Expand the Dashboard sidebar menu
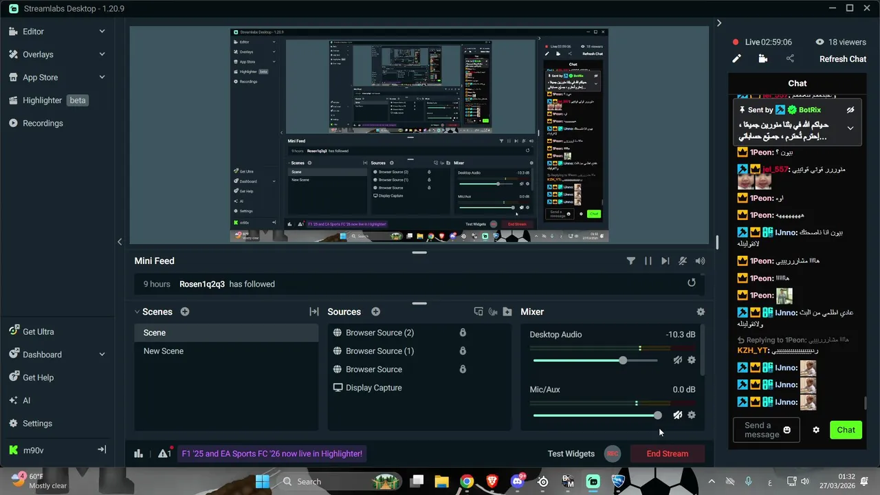The width and height of the screenshot is (880, 495). 102,354
